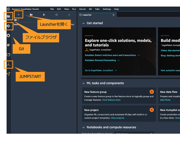Click the New data flow card
The height and width of the screenshot is (141, 180).
169,96
